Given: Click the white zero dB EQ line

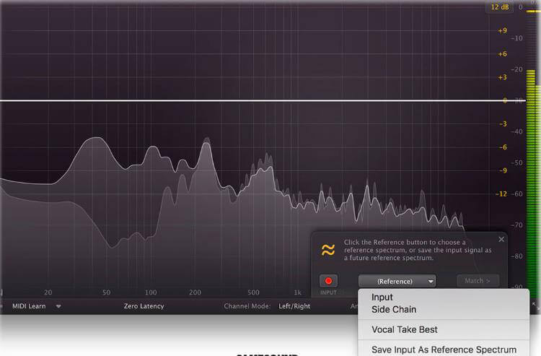Looking at the screenshot, I should (x=252, y=100).
